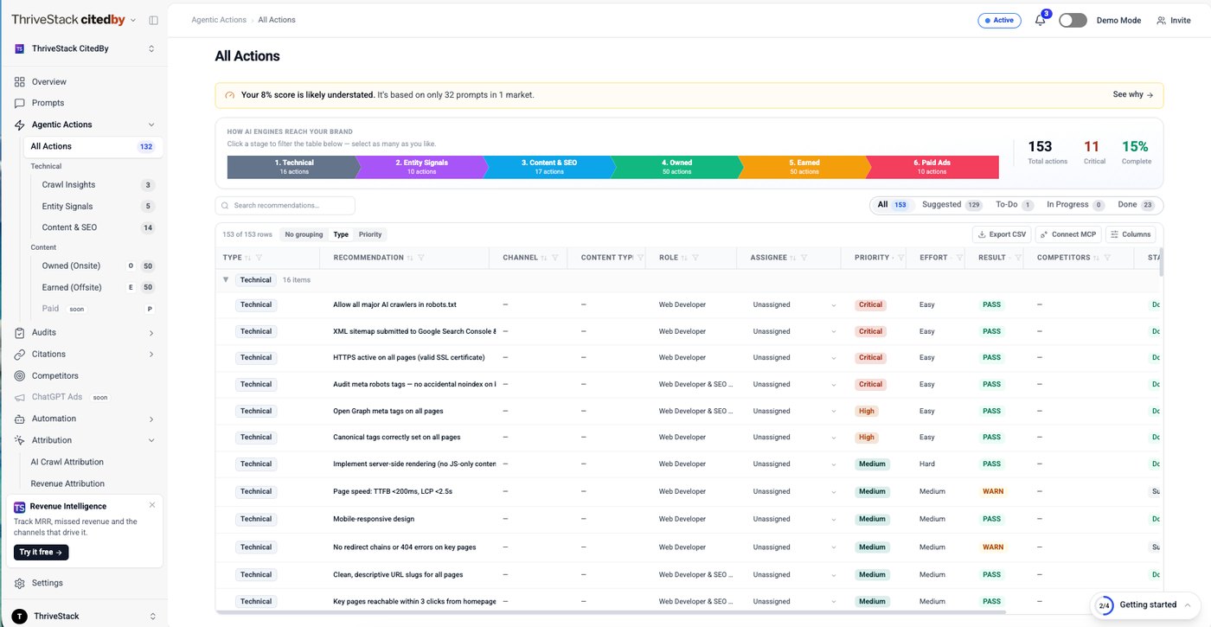Click the Search recommendations field

click(285, 206)
